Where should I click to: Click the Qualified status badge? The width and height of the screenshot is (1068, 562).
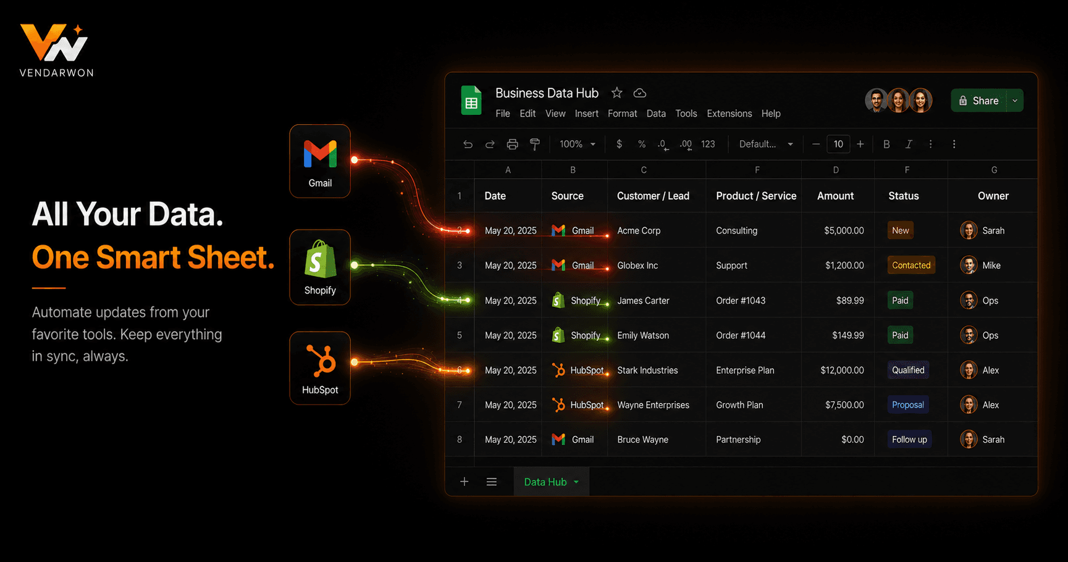[908, 370]
